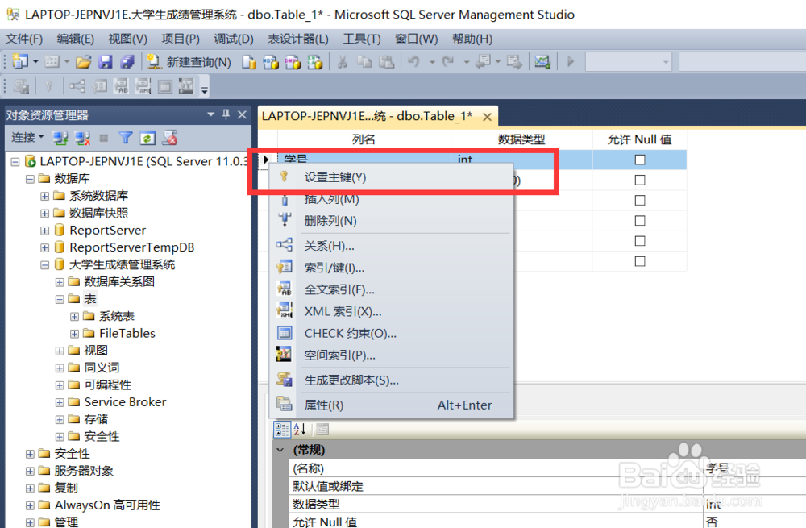Choose CHECK 约束(O)... from context menu
Viewport: 806px width, 528px height.
(x=392, y=334)
